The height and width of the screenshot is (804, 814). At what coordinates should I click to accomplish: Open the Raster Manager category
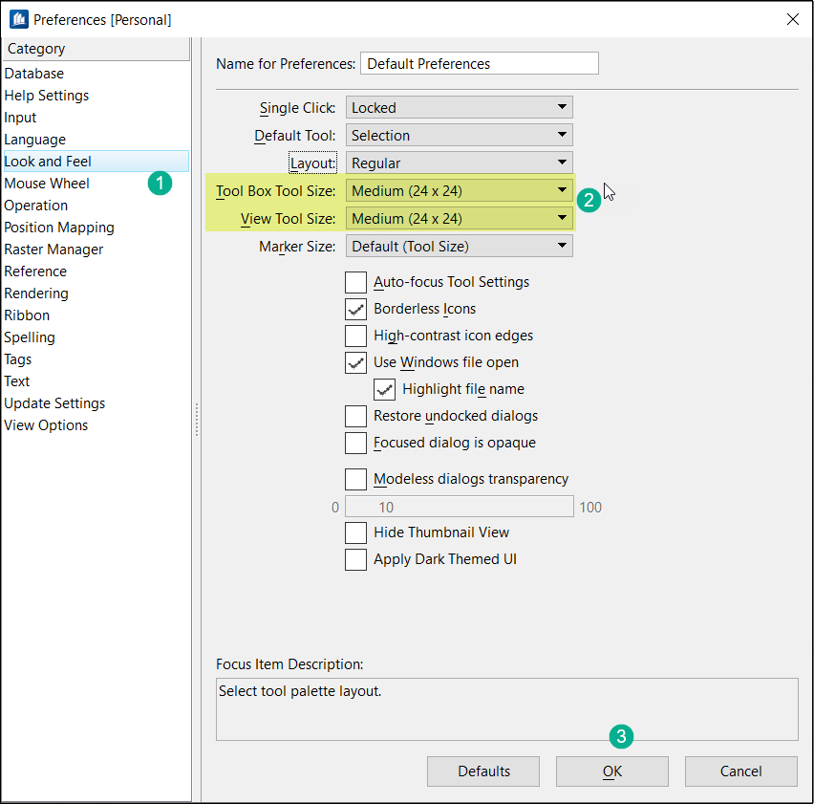click(x=54, y=250)
